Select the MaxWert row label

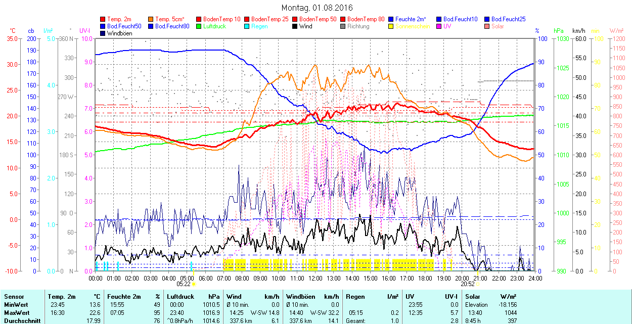[16, 313]
